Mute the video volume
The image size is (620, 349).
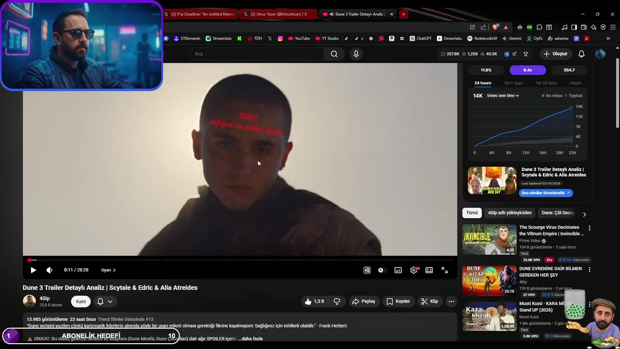pyautogui.click(x=49, y=270)
